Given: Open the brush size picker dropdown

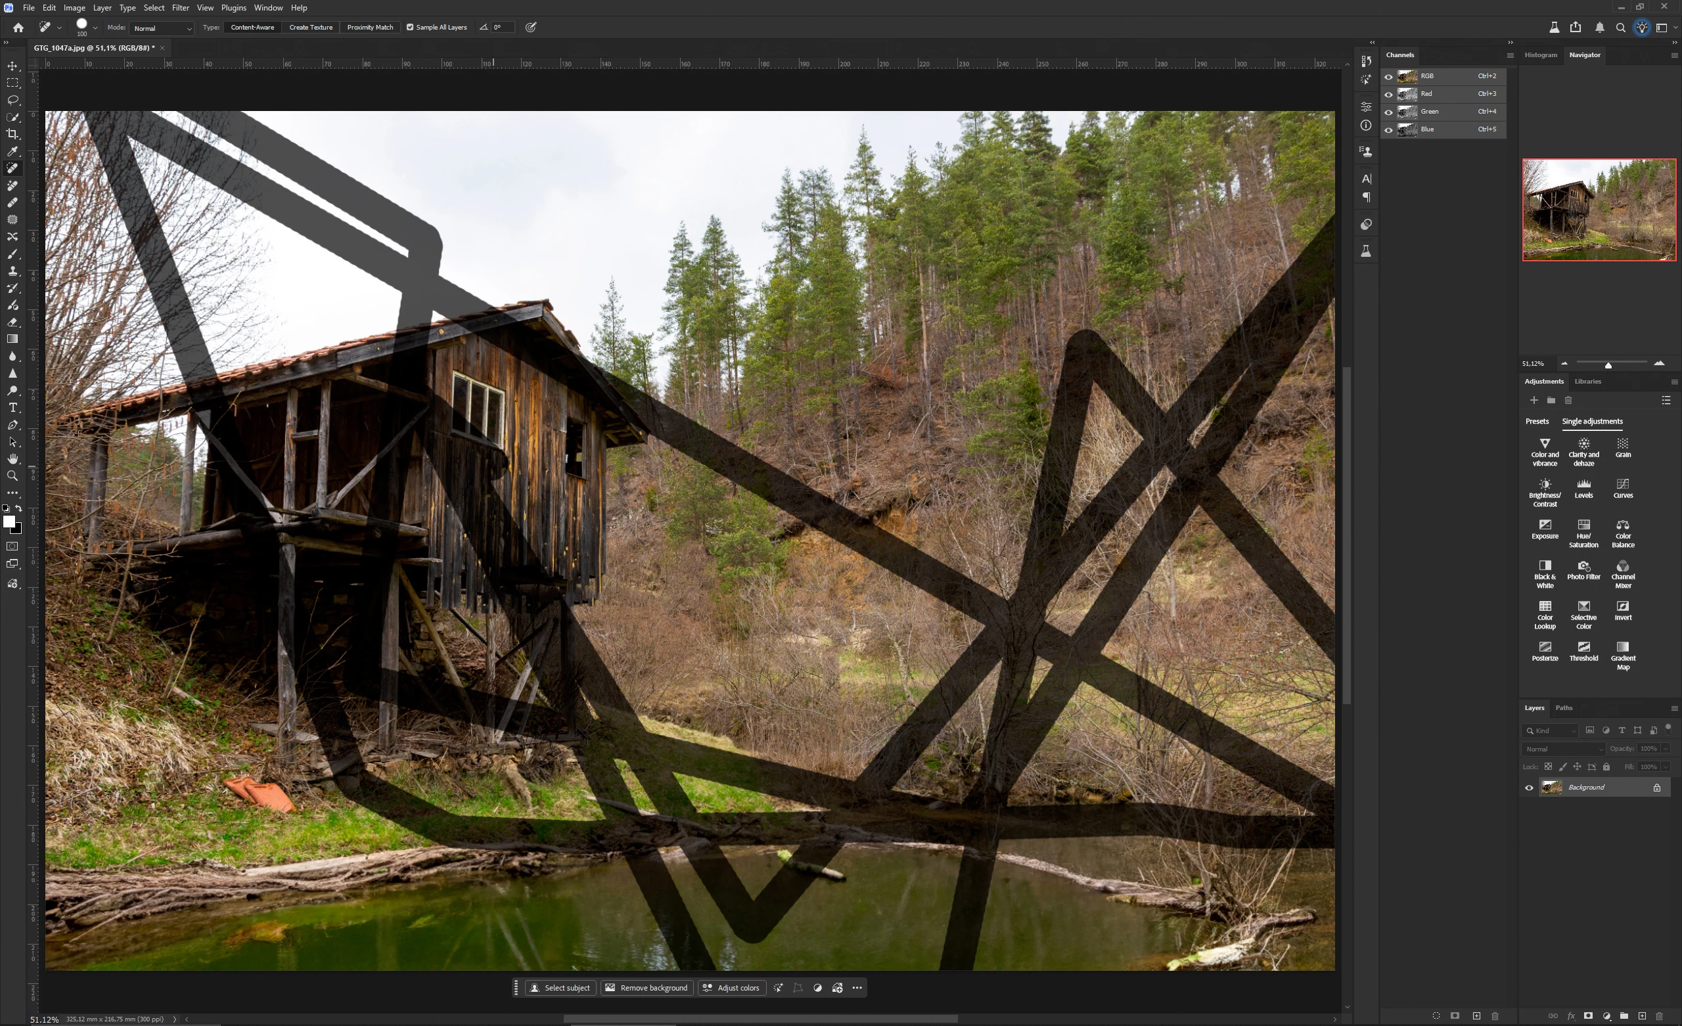Looking at the screenshot, I should coord(95,28).
